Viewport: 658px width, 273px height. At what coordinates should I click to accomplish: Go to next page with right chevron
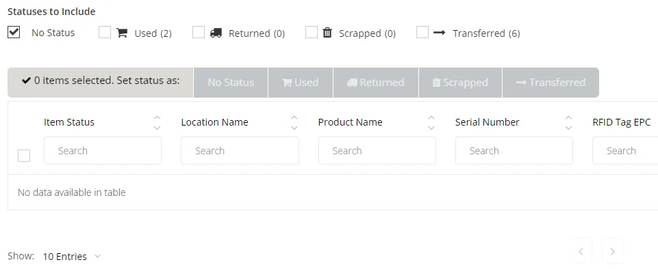click(x=613, y=251)
